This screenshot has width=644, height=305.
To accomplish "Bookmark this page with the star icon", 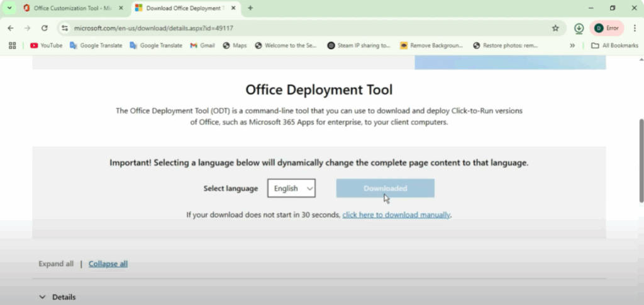I will tap(555, 28).
